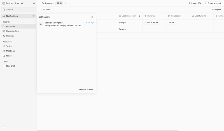Viewport: 224px width, 131px height.
Task: Mark all as read
Action: point(86,90)
